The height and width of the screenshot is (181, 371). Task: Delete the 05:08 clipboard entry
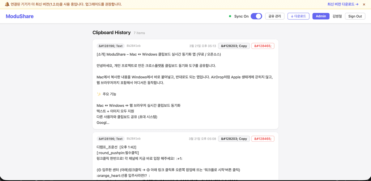point(262,139)
